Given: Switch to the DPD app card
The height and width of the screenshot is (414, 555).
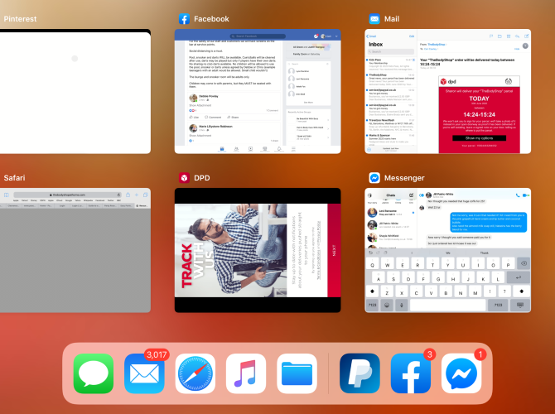Looking at the screenshot, I should point(258,250).
